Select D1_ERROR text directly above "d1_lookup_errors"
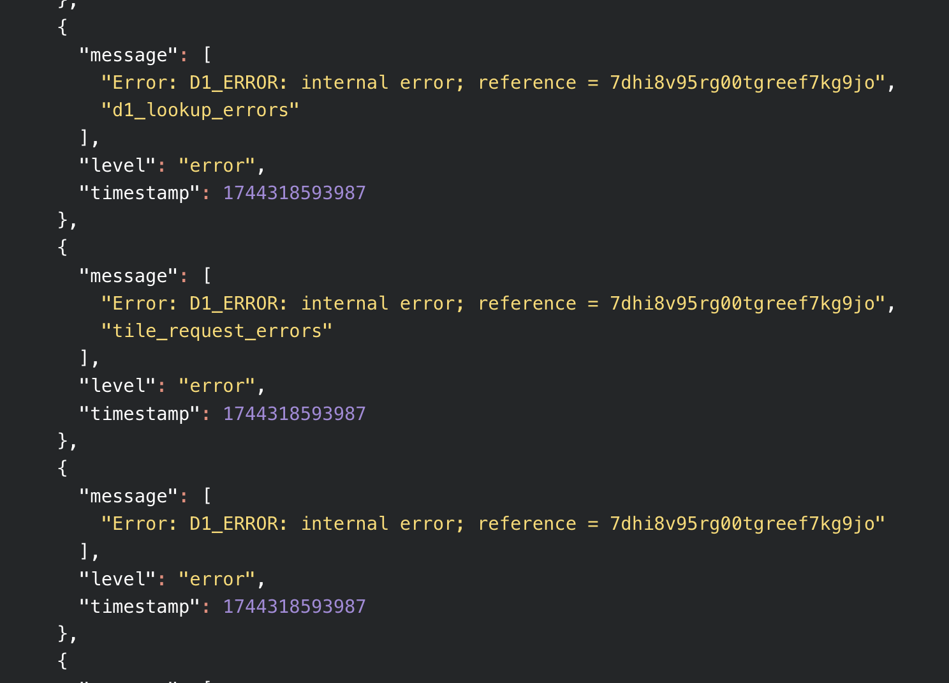The image size is (949, 683). (233, 82)
